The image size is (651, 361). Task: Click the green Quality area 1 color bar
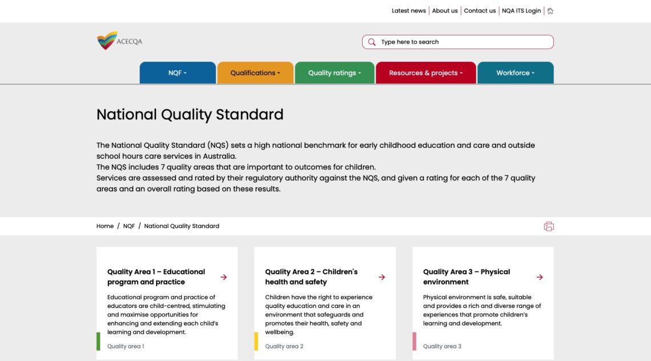(x=98, y=341)
